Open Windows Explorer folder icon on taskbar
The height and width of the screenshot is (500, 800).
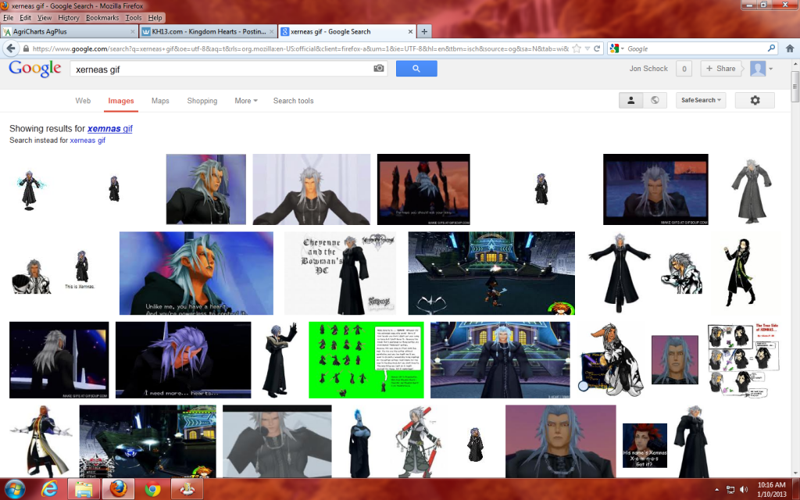click(x=84, y=489)
